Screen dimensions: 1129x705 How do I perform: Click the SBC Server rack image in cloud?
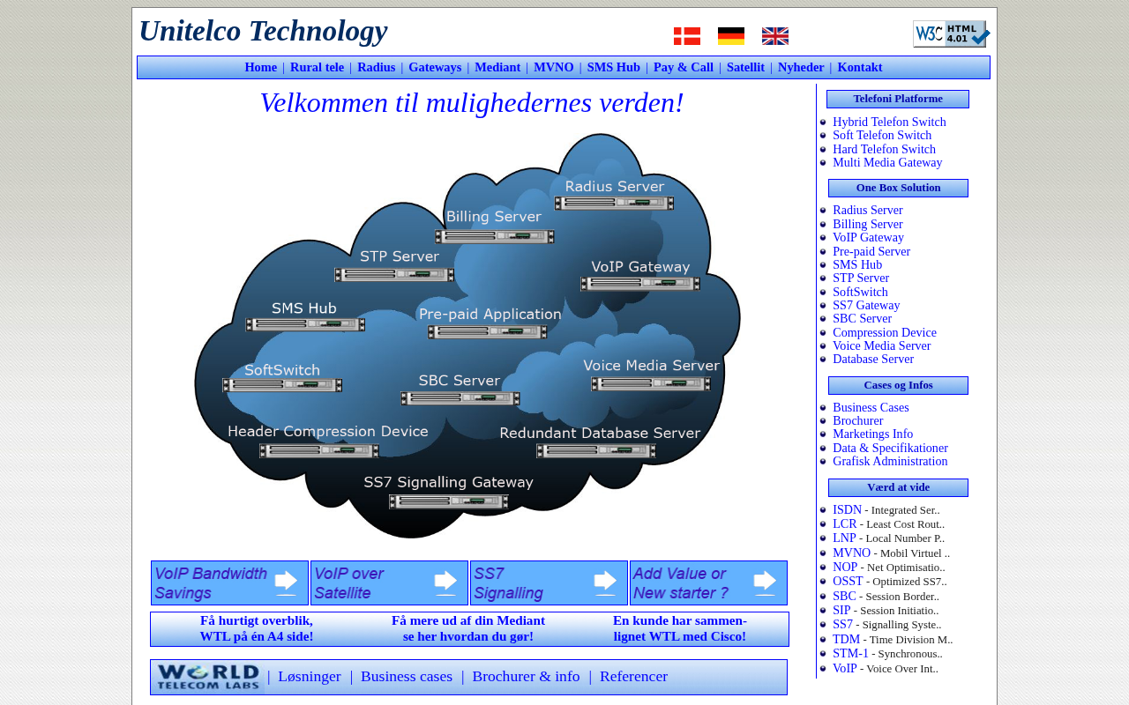click(x=460, y=397)
